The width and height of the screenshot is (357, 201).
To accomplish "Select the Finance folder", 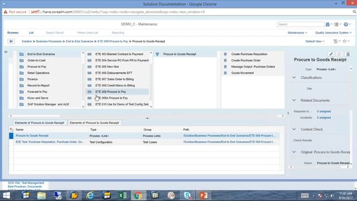I will tap(32, 79).
